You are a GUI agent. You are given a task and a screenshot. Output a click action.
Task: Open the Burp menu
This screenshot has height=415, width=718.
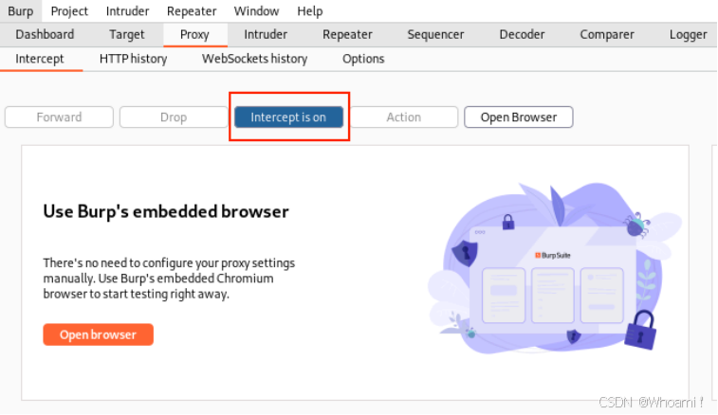click(x=21, y=11)
